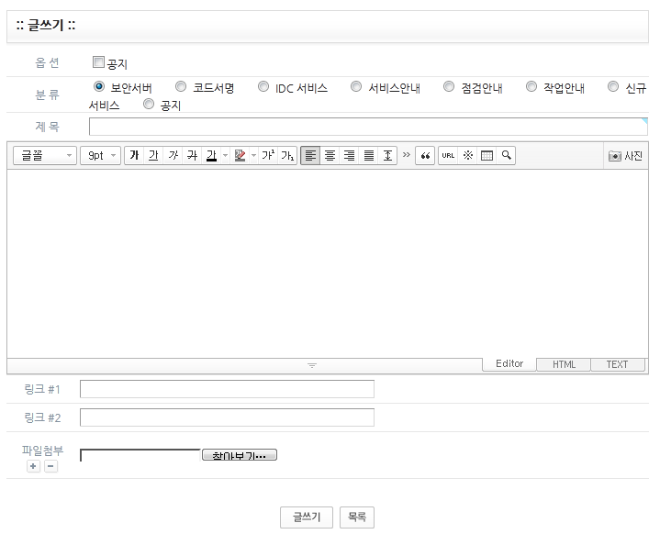Viewport: 660px width, 534px height.
Task: Open the 9pt font size dropdown
Action: pyautogui.click(x=100, y=156)
